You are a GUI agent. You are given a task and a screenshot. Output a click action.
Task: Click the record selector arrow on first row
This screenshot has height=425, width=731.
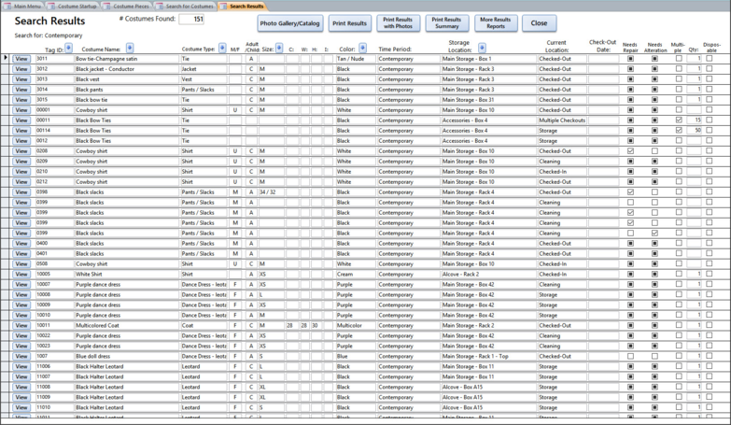pos(6,58)
